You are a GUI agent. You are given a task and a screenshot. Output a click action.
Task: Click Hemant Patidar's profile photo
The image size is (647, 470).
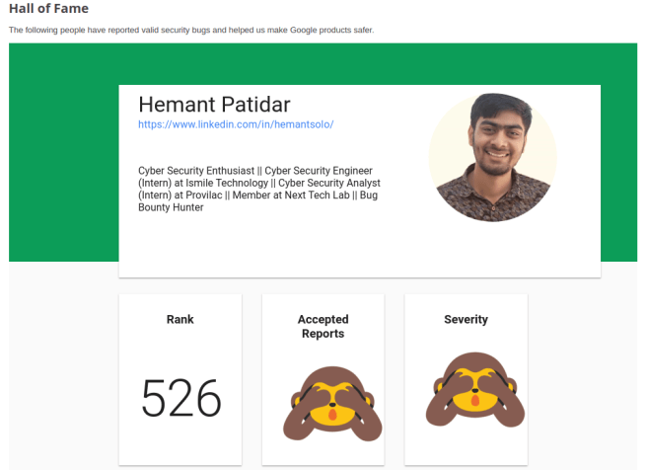tap(492, 158)
